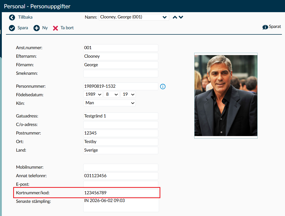
Task: Go to previous person with up arrow
Action: point(175,17)
